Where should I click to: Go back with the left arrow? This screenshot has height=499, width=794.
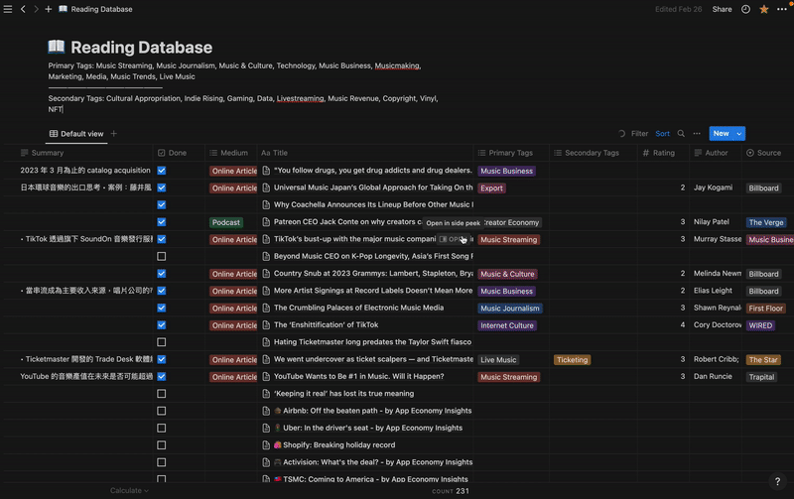[x=23, y=9]
